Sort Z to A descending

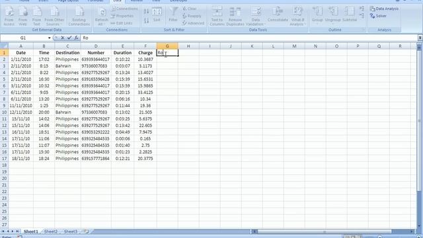click(147, 20)
